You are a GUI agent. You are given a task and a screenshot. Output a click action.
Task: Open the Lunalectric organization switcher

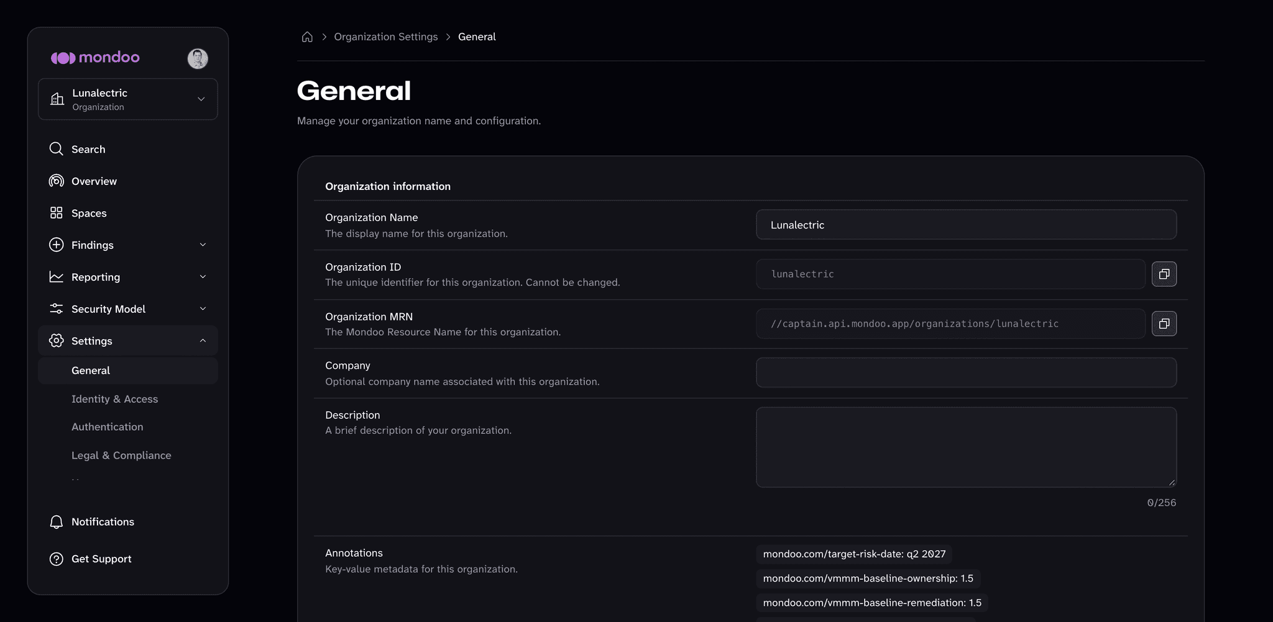[x=128, y=99]
